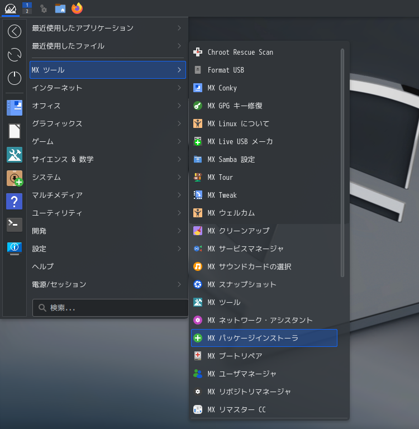Click the MX Tools submenu scrollbar
419x429 pixels.
pyautogui.click(x=342, y=163)
